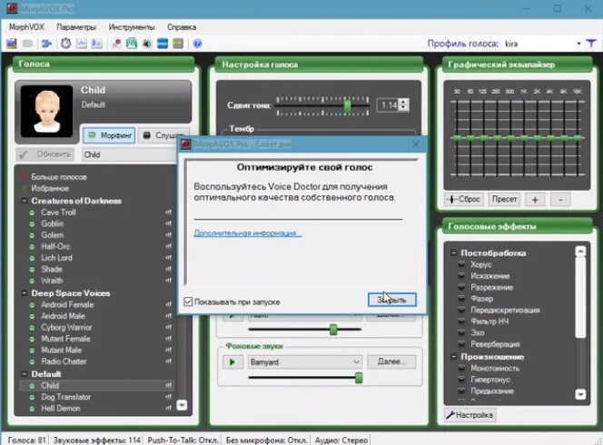Click the funnel filter icon beside the voice profile
The width and height of the screenshot is (603, 445).
click(591, 44)
